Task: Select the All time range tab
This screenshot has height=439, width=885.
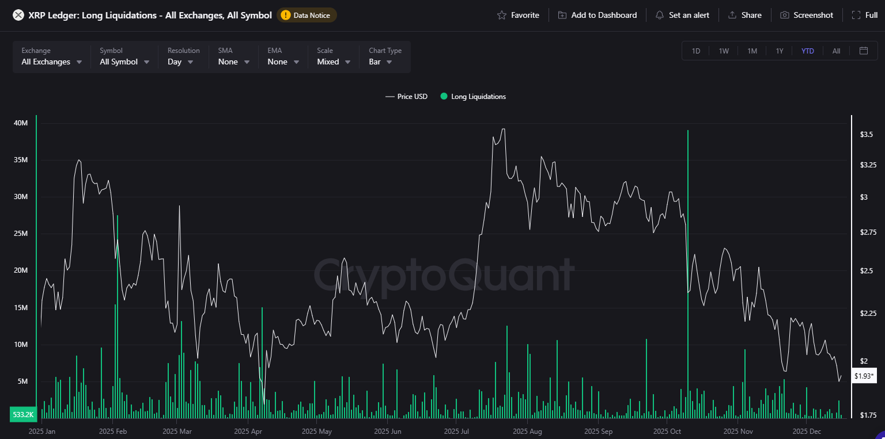Action: (x=836, y=51)
